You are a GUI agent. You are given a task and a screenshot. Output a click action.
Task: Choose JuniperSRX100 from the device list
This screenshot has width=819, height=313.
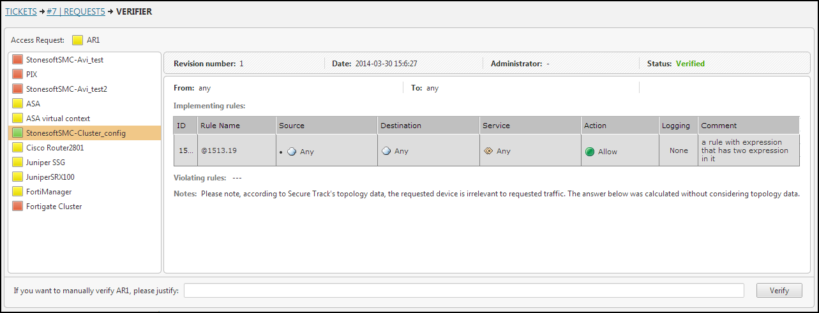pyautogui.click(x=50, y=177)
